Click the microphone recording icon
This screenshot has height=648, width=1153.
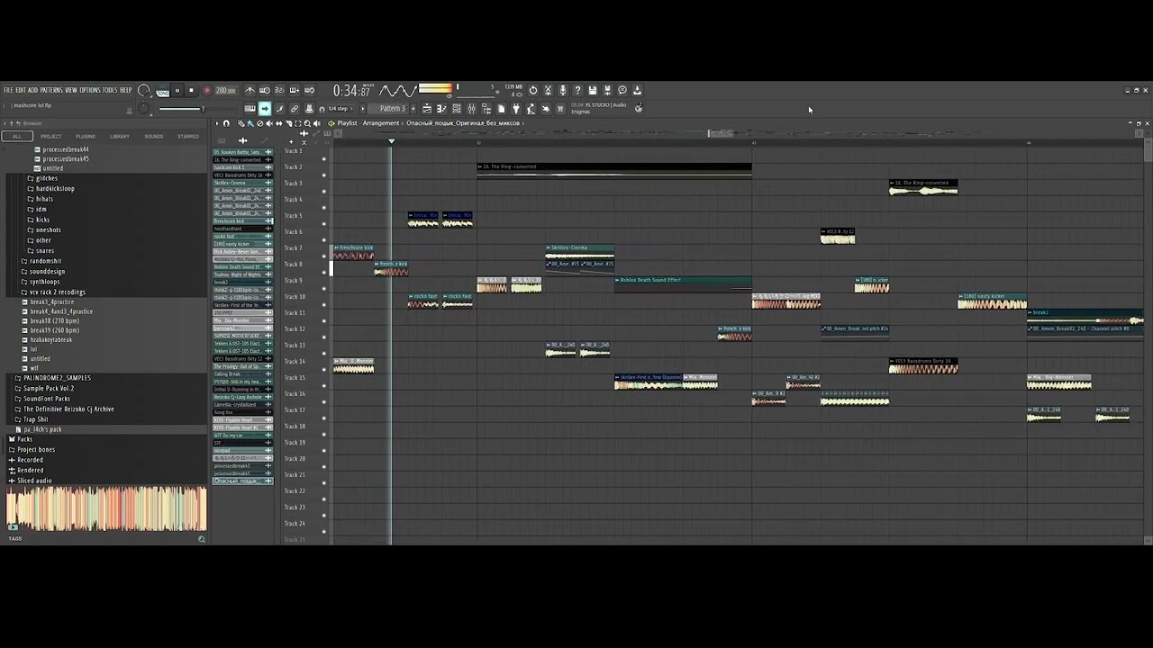pyautogui.click(x=563, y=90)
